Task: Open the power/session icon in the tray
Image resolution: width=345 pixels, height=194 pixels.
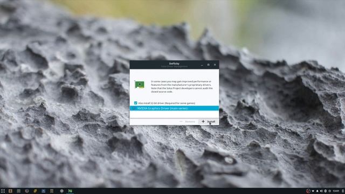Action: click(329, 191)
